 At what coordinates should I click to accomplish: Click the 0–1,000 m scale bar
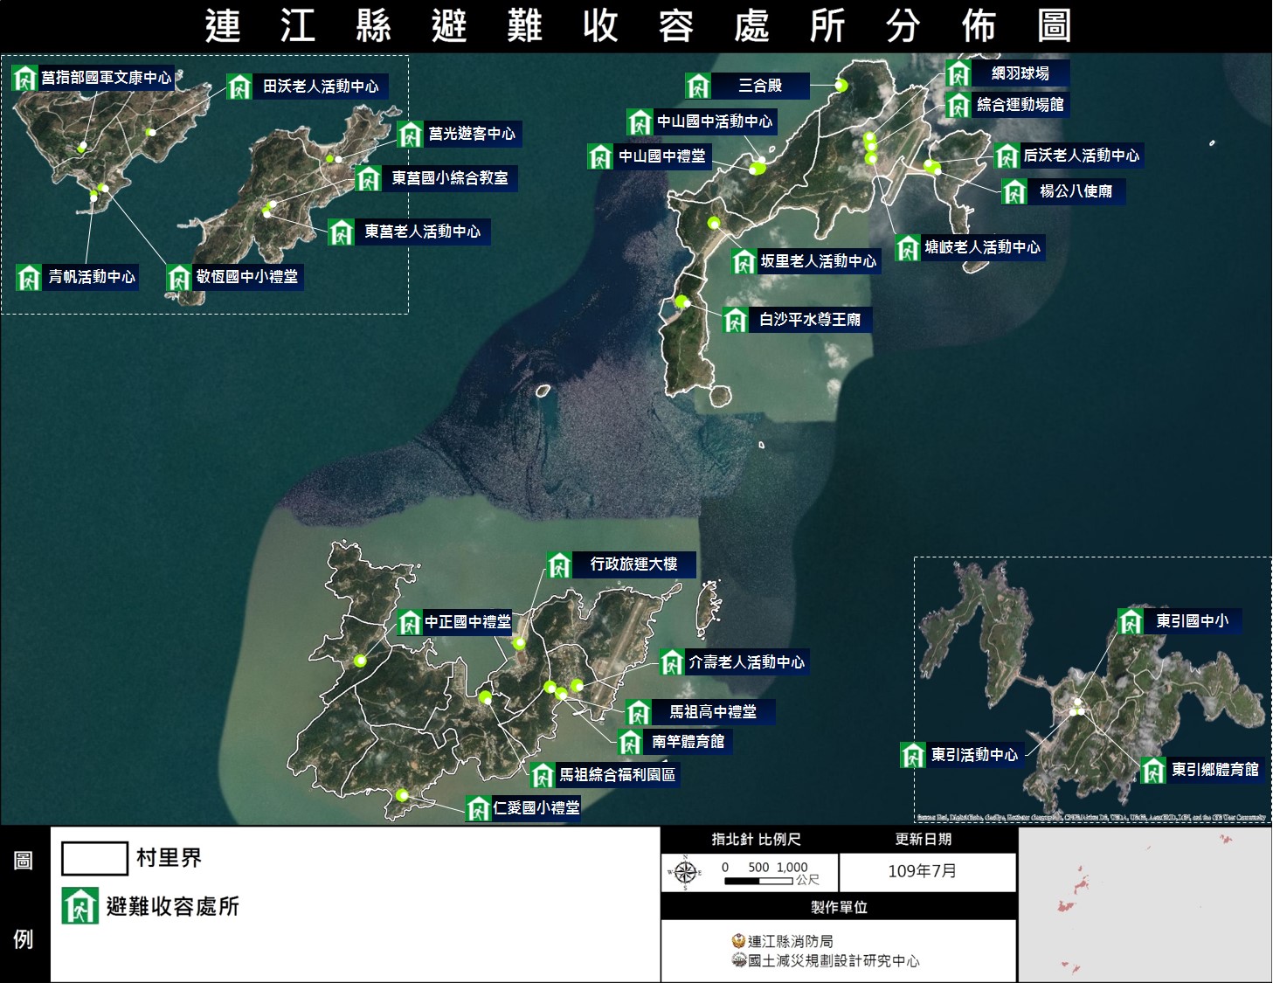[758, 881]
